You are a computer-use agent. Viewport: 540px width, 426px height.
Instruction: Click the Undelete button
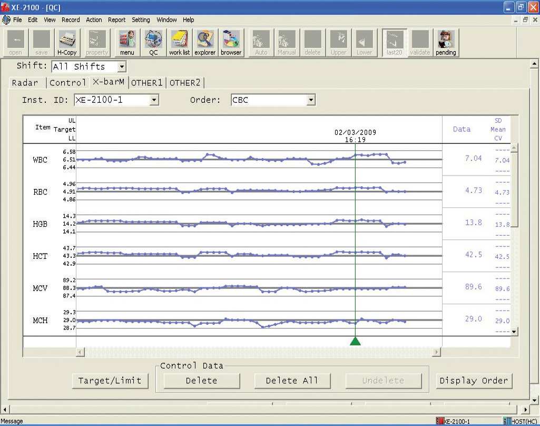384,381
